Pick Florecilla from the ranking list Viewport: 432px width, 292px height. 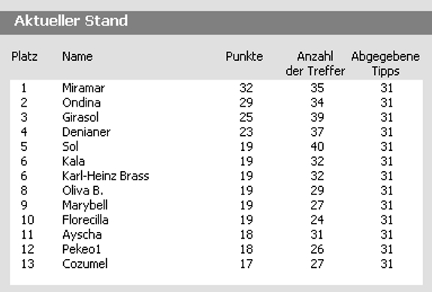coord(86,220)
